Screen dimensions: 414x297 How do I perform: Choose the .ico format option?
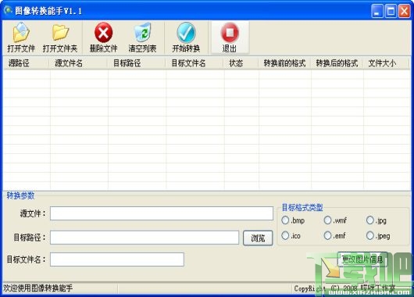[x=285, y=235]
